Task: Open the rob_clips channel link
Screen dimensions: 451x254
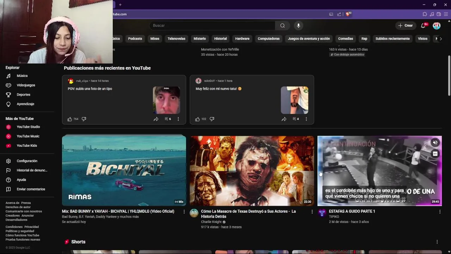Action: (82, 81)
